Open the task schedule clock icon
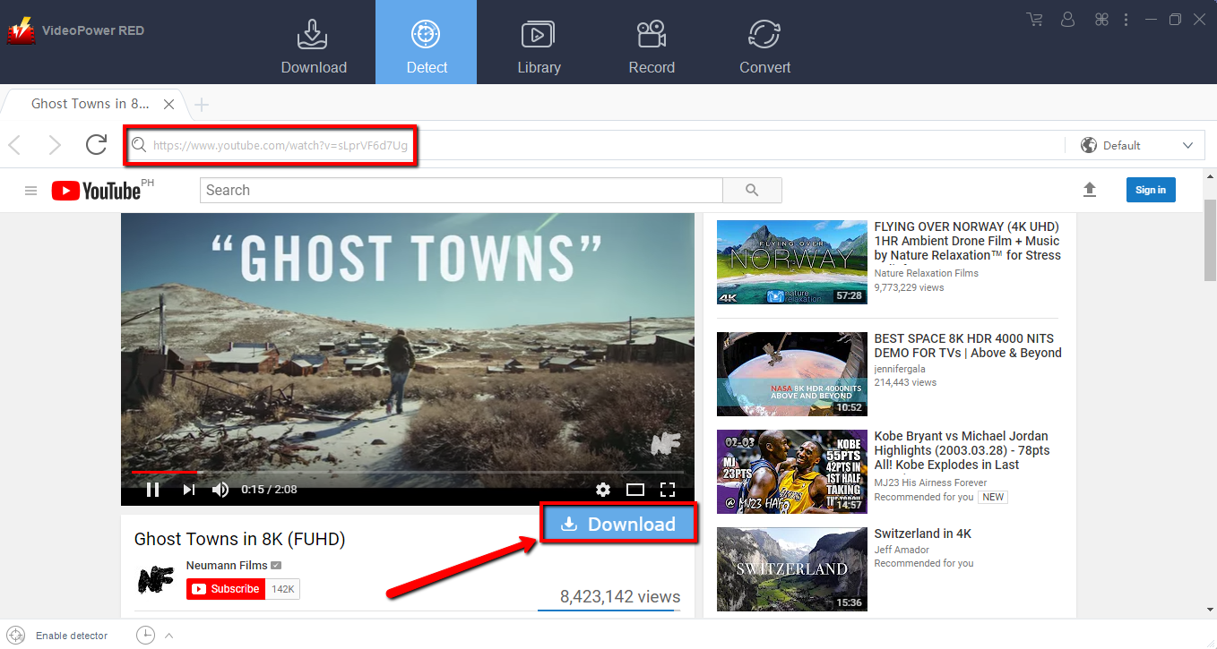Screen dimensions: 1217x649 coord(145,636)
